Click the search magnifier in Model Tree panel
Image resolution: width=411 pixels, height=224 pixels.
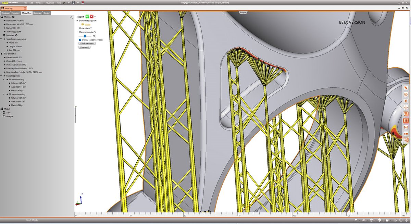[72, 17]
